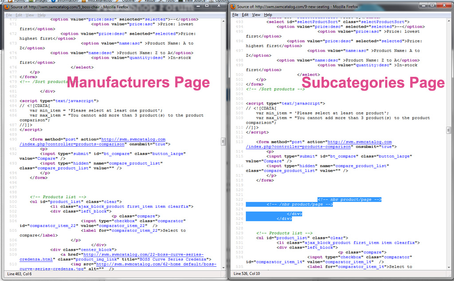The width and height of the screenshot is (454, 281).
Task: Follow the products-comparison form action link on line 490
Action: [93, 142]
